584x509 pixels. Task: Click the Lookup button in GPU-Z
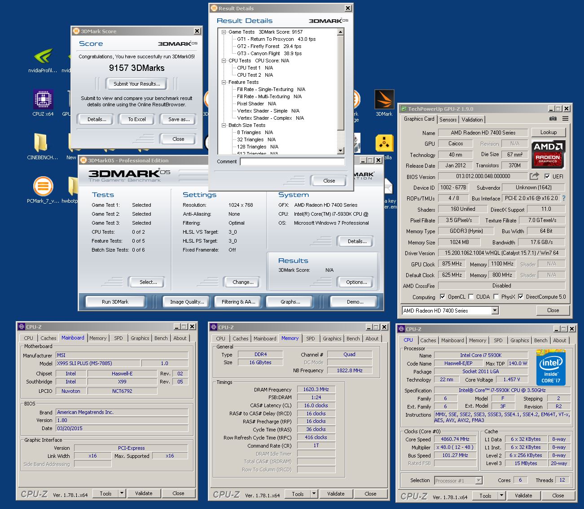(x=549, y=132)
